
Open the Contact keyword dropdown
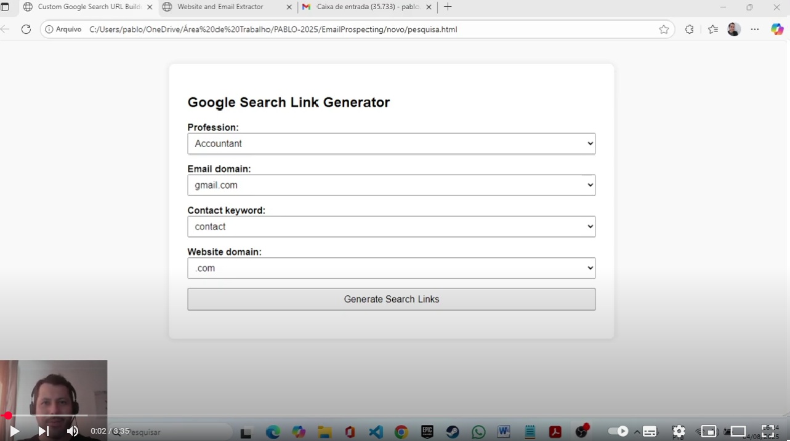click(x=391, y=226)
